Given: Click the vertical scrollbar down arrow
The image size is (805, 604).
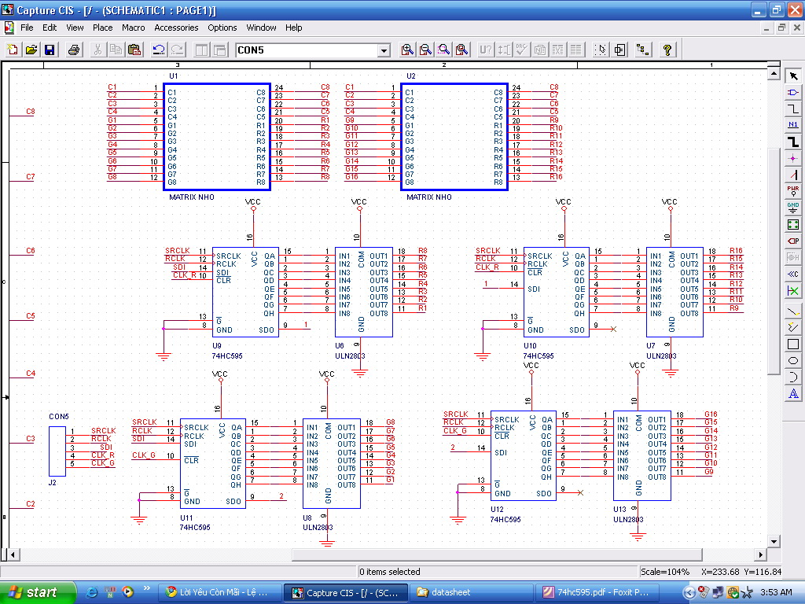Looking at the screenshot, I should pyautogui.click(x=774, y=542).
